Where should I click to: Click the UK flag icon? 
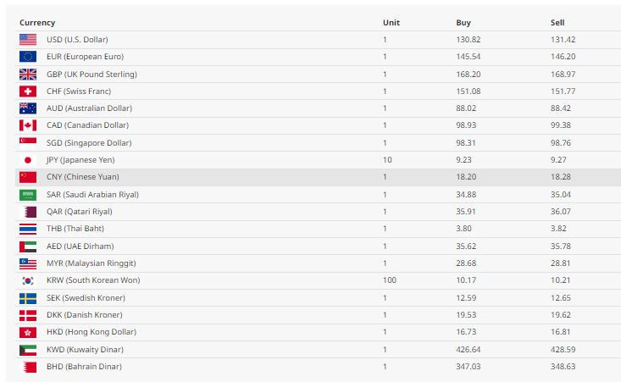point(28,74)
